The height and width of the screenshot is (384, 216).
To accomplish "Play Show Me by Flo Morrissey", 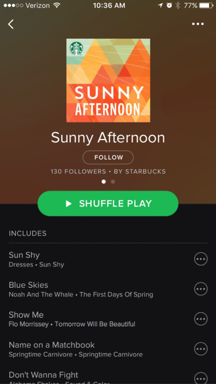I will (98, 319).
